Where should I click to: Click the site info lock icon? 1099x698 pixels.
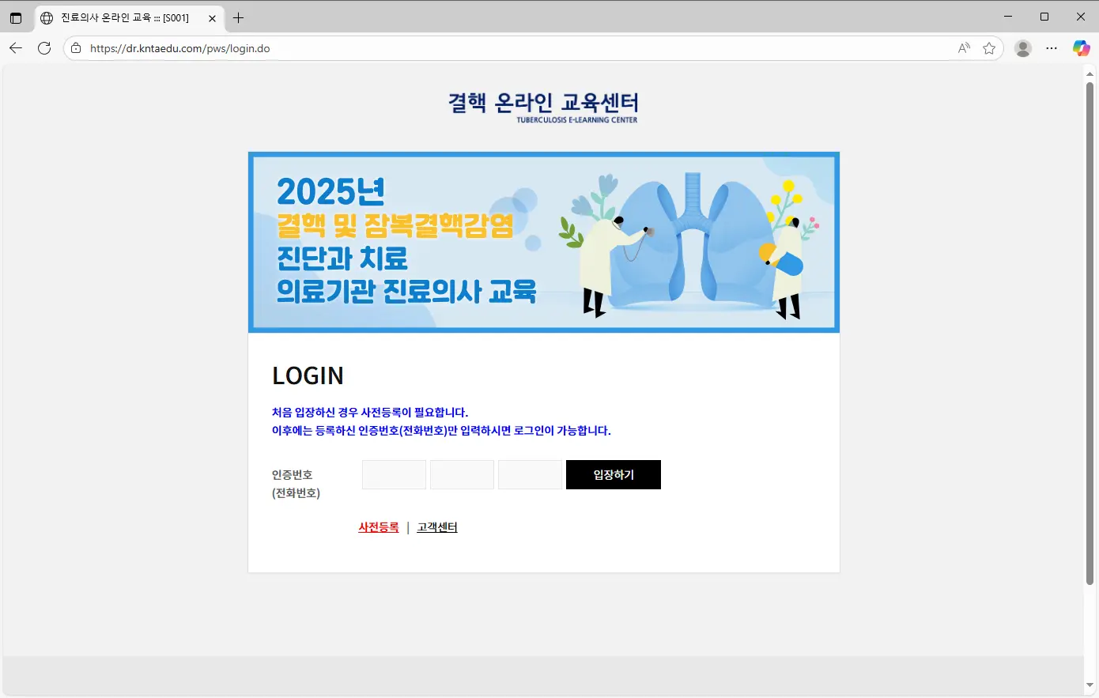76,48
